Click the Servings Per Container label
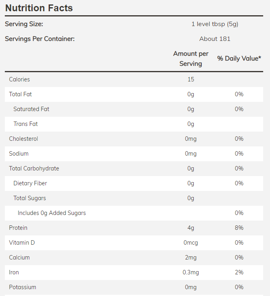The width and height of the screenshot is (270, 296). pyautogui.click(x=40, y=39)
